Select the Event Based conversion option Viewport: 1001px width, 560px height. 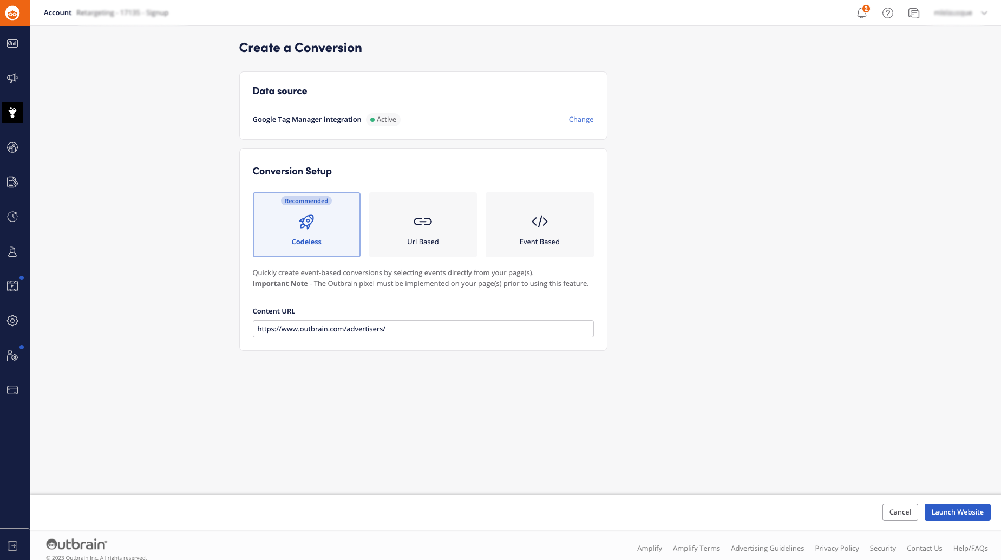tap(540, 224)
